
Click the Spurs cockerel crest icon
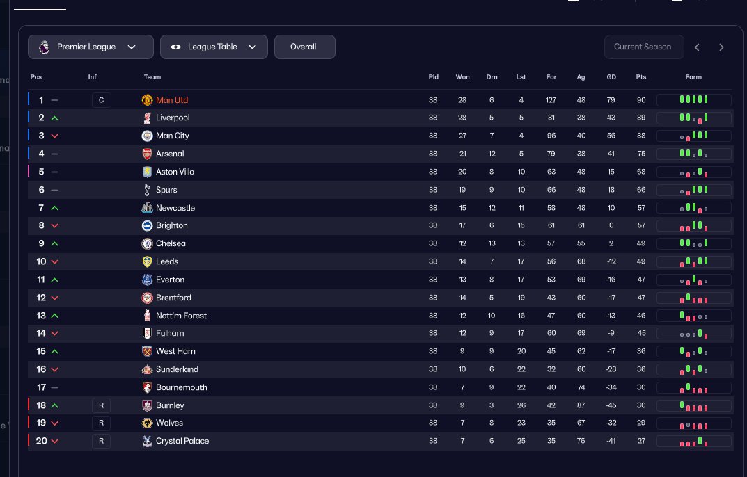147,190
